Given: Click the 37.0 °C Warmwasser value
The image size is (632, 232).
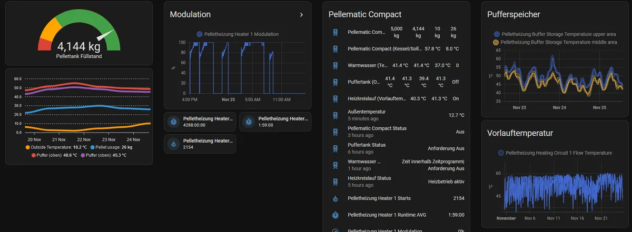Looking at the screenshot, I should 443,66.
